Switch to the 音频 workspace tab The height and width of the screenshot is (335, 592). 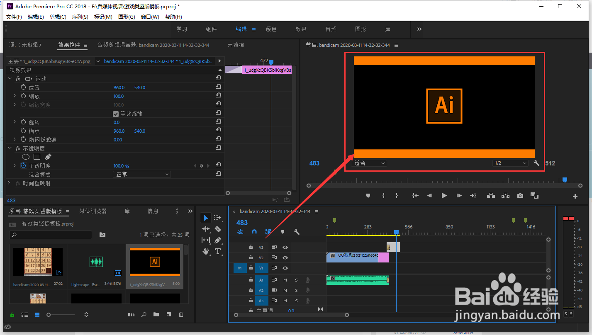pos(331,29)
